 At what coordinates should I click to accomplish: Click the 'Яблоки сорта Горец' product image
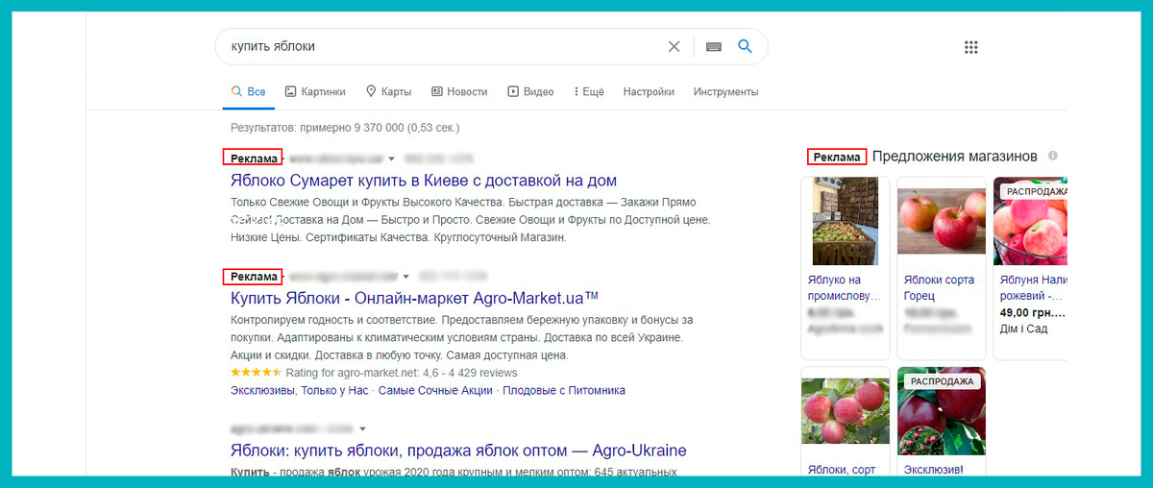coord(942,221)
